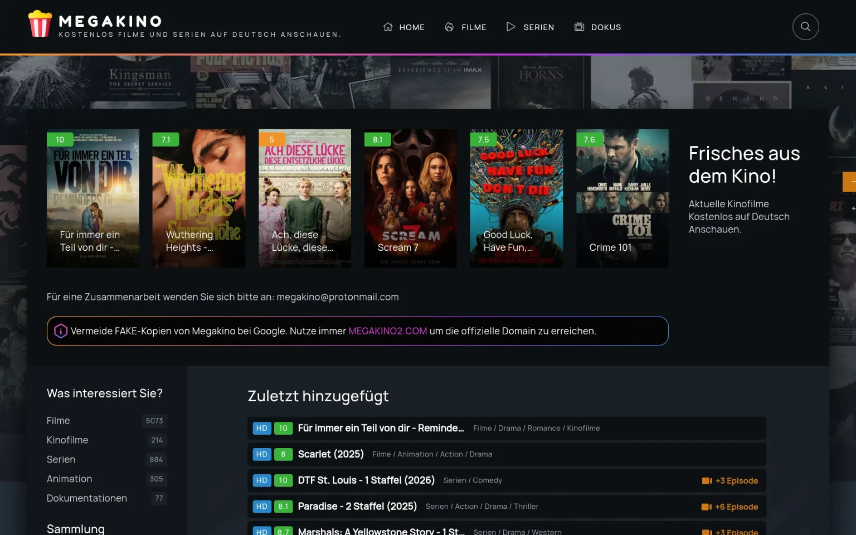
Task: Click the Comedy genre in the DTF St. Louis row
Action: (488, 480)
